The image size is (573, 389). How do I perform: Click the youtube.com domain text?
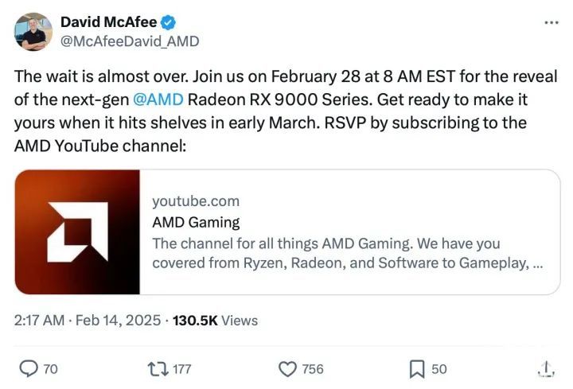195,202
